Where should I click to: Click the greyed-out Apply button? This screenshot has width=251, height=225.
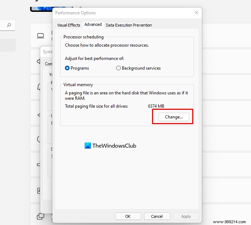coord(186,216)
